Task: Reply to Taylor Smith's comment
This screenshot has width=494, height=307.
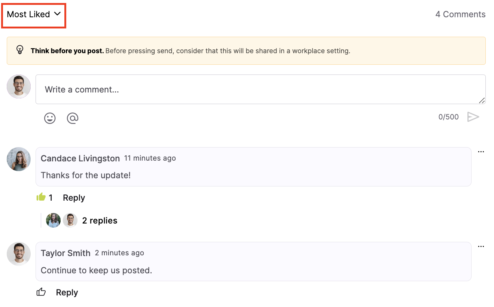Action: pos(67,292)
